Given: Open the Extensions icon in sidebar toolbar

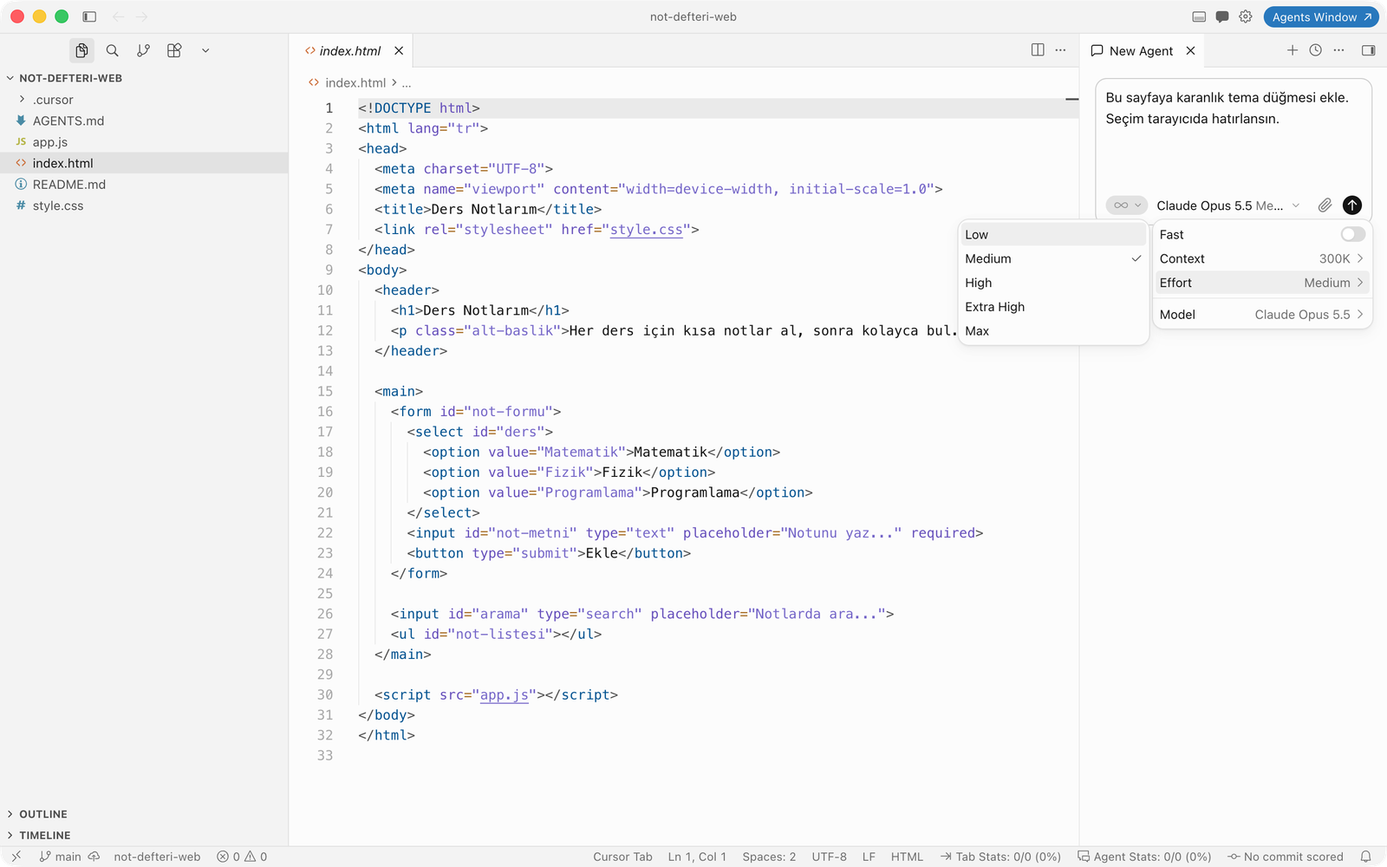Looking at the screenshot, I should [174, 50].
